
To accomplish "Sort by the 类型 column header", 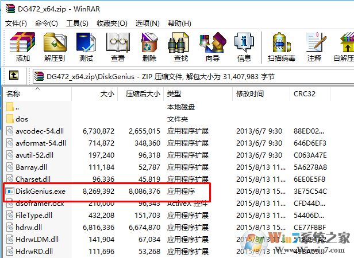I will pyautogui.click(x=198, y=93).
